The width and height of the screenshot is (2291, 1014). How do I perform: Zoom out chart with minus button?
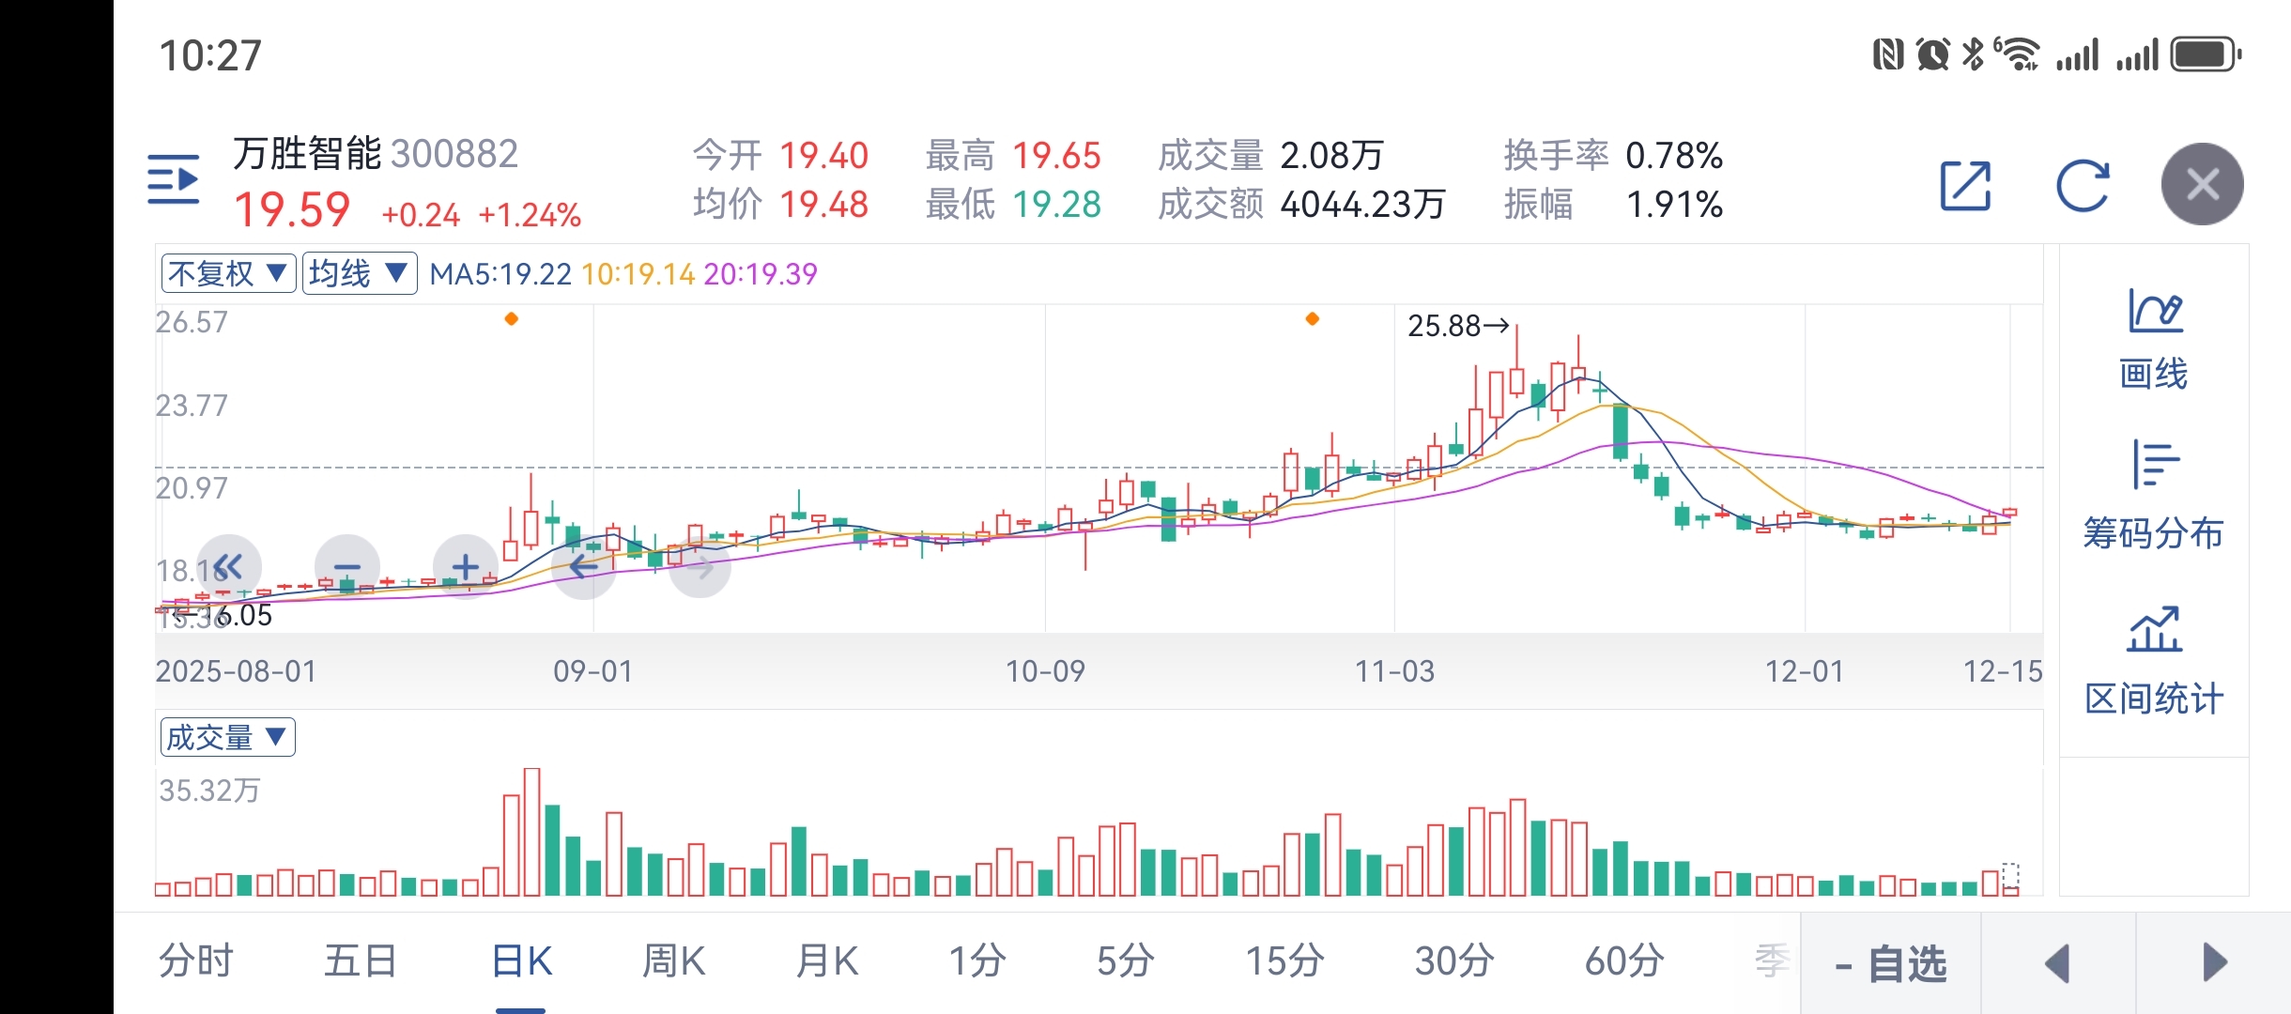(x=347, y=566)
